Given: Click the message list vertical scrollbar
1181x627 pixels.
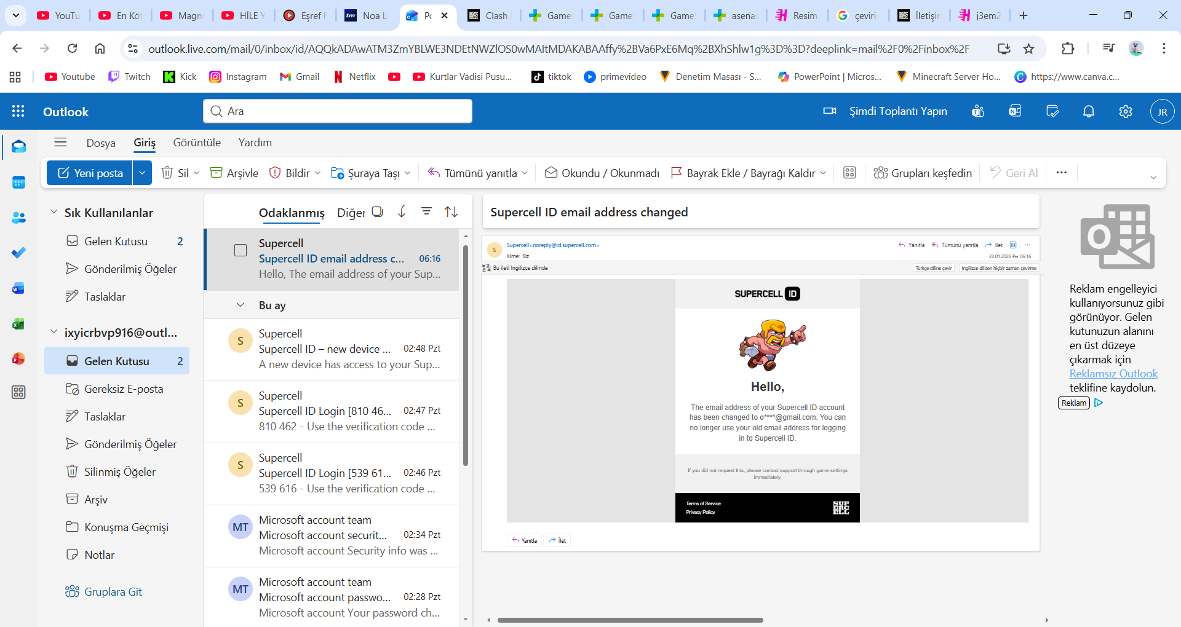Looking at the screenshot, I should coord(466,355).
